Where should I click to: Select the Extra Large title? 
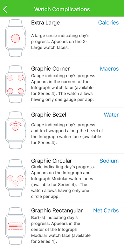(x=45, y=23)
